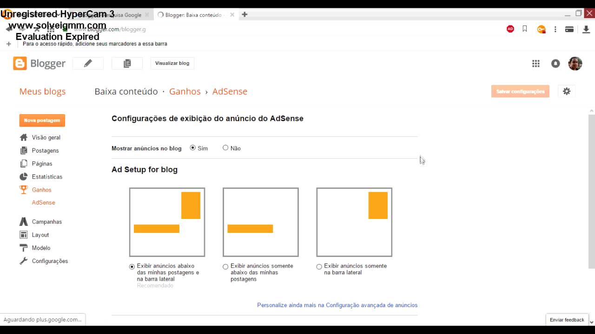Click the Configurações wrench icon
Viewport: 595px width, 334px height.
click(x=24, y=261)
